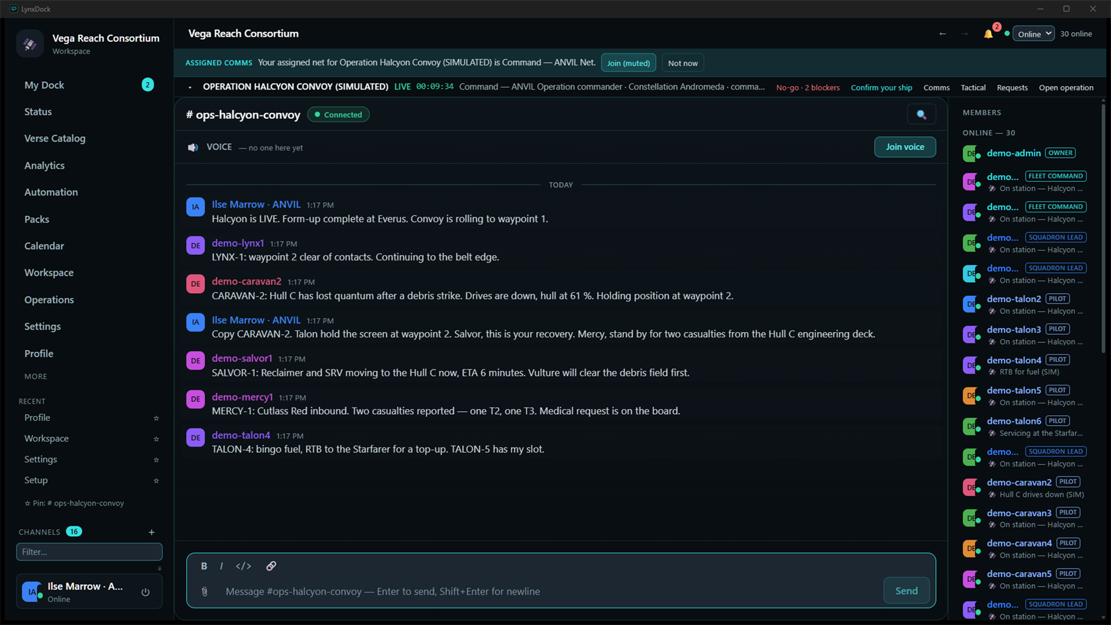This screenshot has height=625, width=1111.
Task: Click Open operation link
Action: click(x=1066, y=87)
